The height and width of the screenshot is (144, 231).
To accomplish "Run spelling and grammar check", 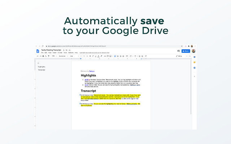I will tap(46, 56).
